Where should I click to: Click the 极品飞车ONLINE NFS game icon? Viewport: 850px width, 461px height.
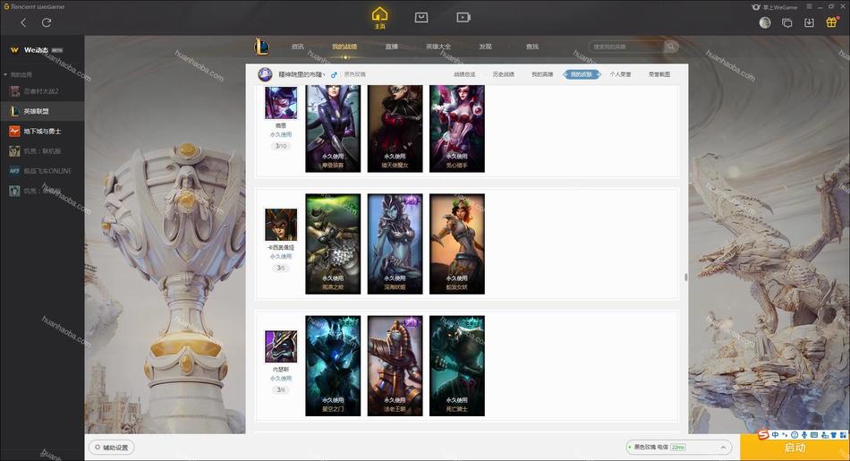14,171
